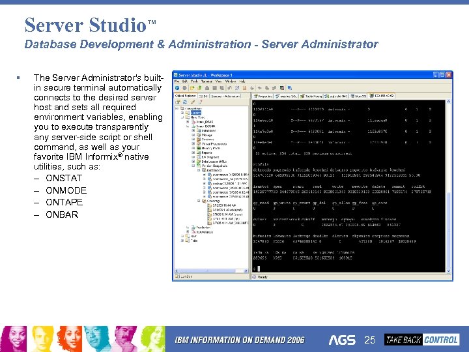Click the pencil icon in Object Explorer toolbar
This screenshot has width=469, height=352.
pos(193,102)
